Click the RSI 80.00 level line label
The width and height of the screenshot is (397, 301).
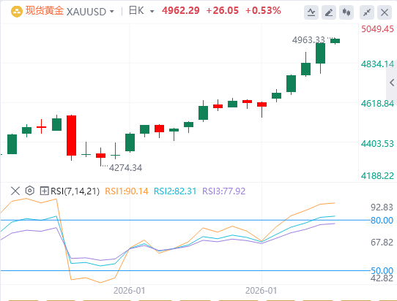pos(382,221)
